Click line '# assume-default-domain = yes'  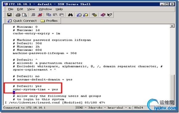tap(43, 80)
